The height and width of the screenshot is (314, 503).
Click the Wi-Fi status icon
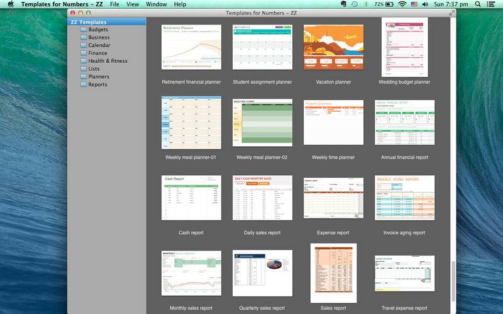point(402,4)
